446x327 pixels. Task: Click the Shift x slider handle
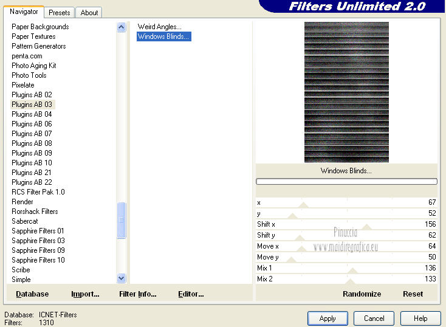(367, 227)
